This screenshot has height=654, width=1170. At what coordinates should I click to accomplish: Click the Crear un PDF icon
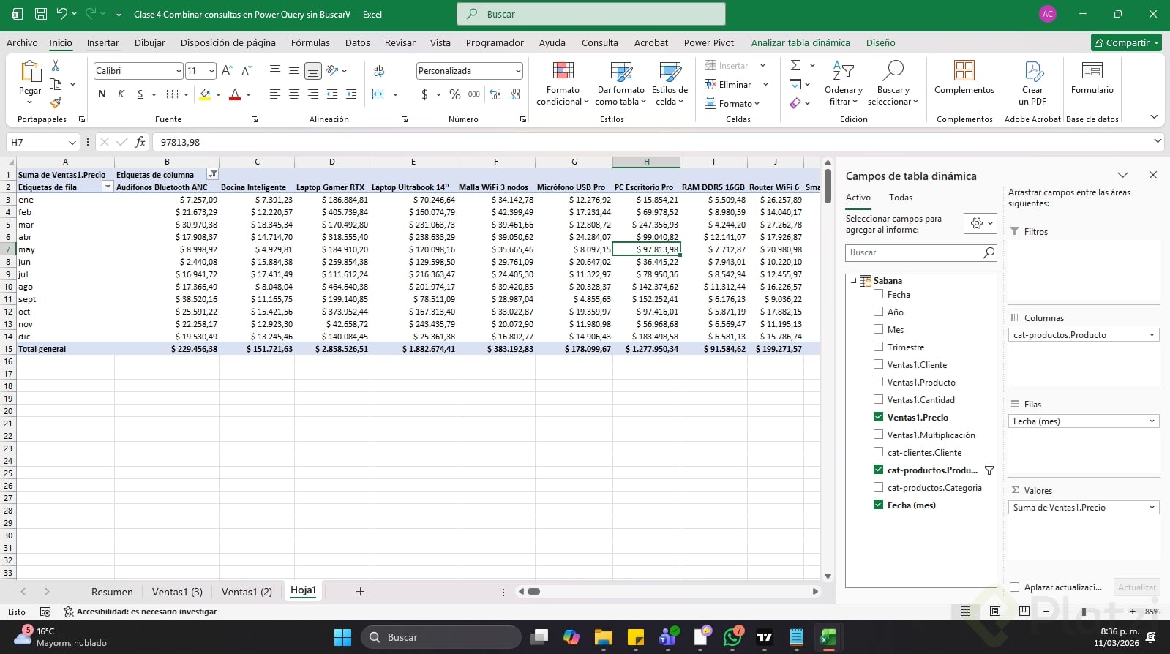click(1032, 72)
